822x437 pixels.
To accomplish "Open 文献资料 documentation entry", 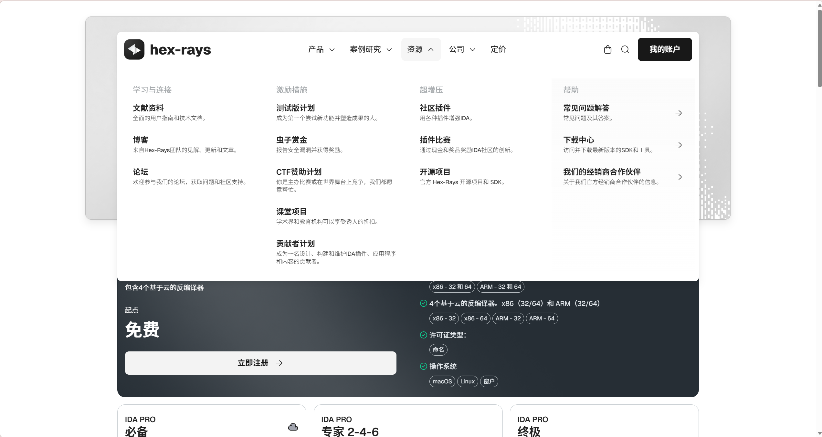I will point(148,108).
